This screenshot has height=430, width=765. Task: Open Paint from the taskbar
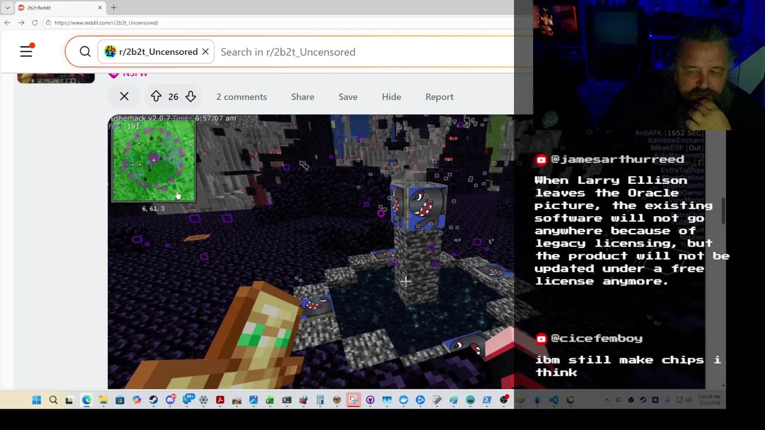(x=454, y=400)
